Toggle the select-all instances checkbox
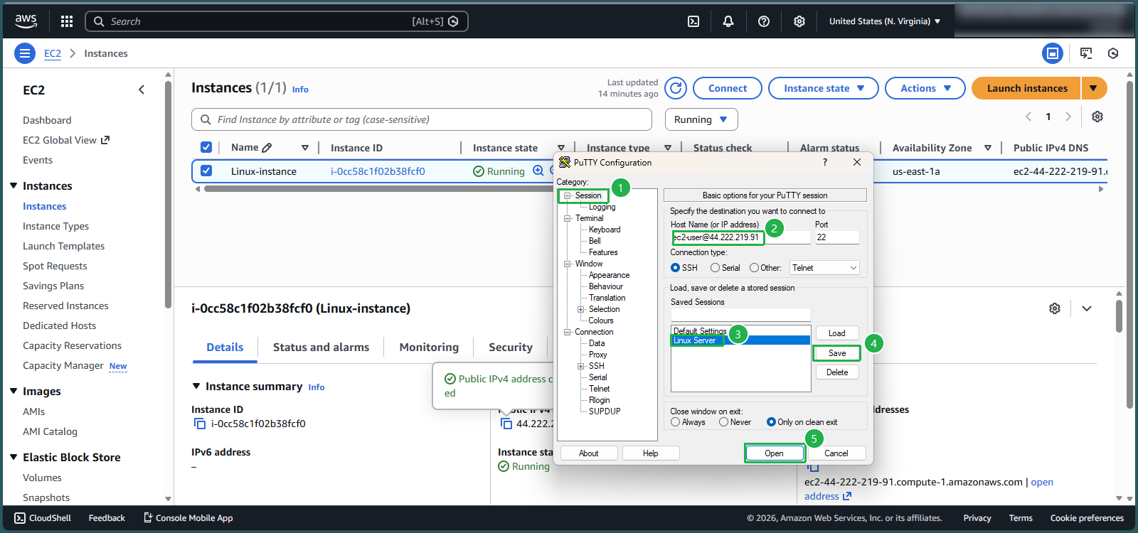The height and width of the screenshot is (533, 1138). pyautogui.click(x=206, y=147)
